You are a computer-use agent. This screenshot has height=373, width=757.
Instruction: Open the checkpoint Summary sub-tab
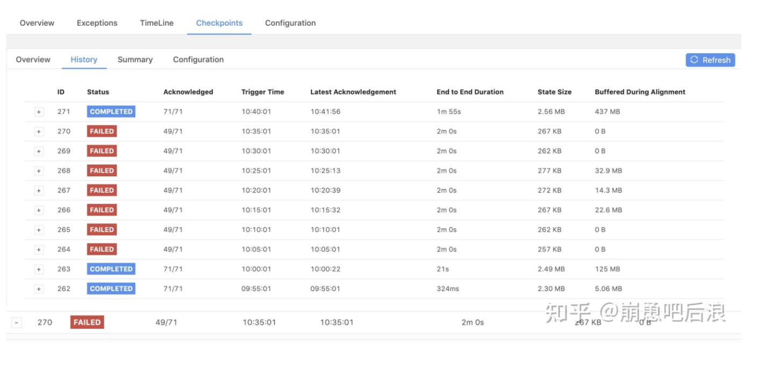(135, 60)
